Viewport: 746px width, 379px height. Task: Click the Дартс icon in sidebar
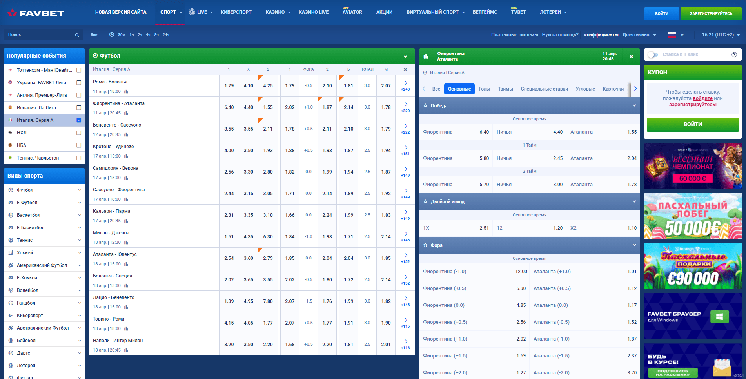click(x=11, y=353)
